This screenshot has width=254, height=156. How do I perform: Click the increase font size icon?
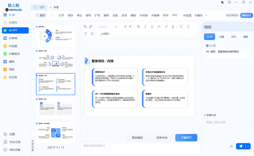tap(125, 26)
